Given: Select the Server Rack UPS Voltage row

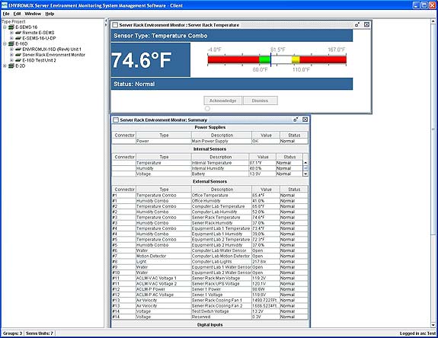Looking at the screenshot, I should (x=210, y=284).
